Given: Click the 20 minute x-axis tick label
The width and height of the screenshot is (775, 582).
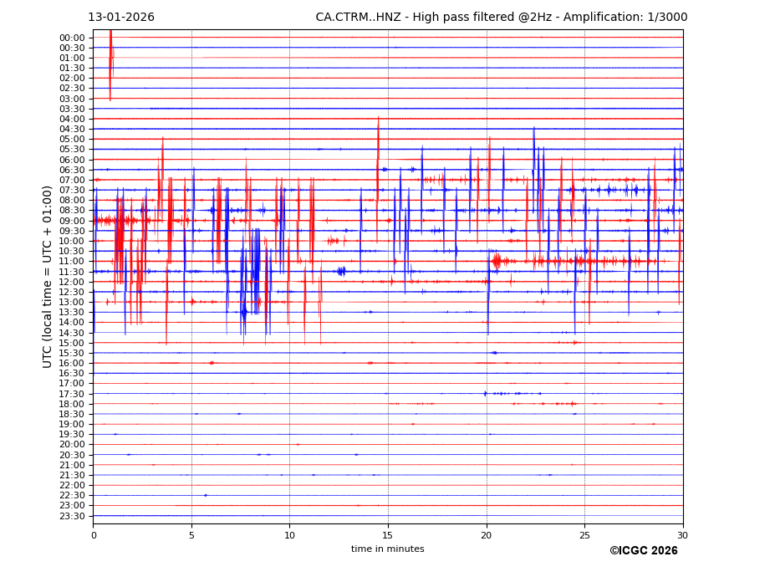Looking at the screenshot, I should pyautogui.click(x=487, y=536).
